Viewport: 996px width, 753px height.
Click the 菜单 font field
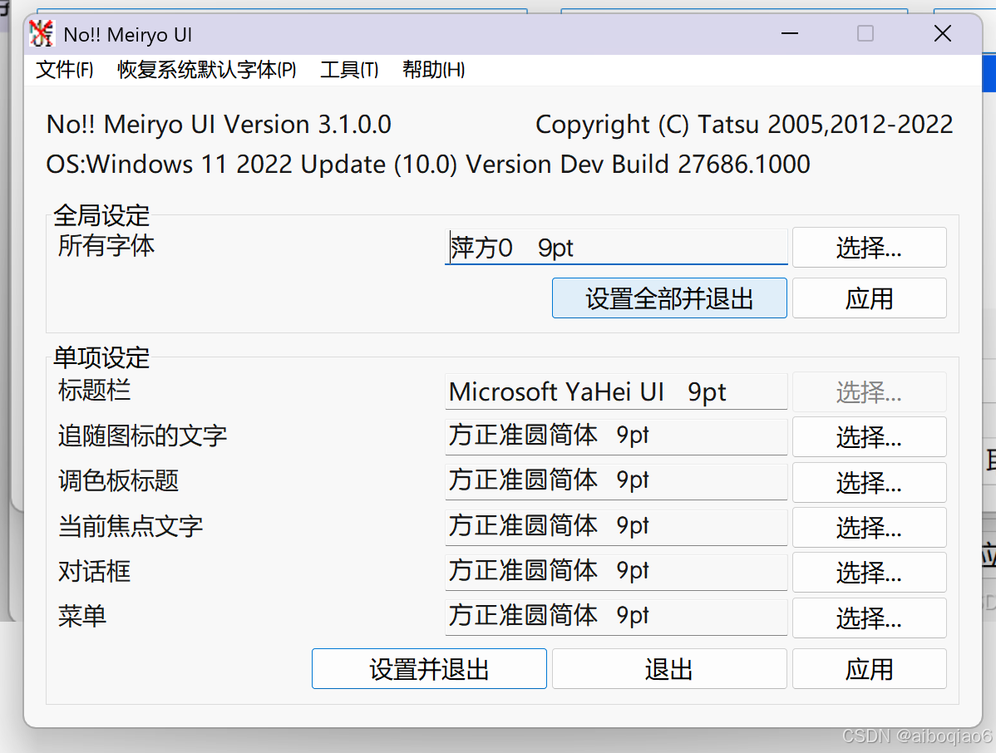(616, 617)
